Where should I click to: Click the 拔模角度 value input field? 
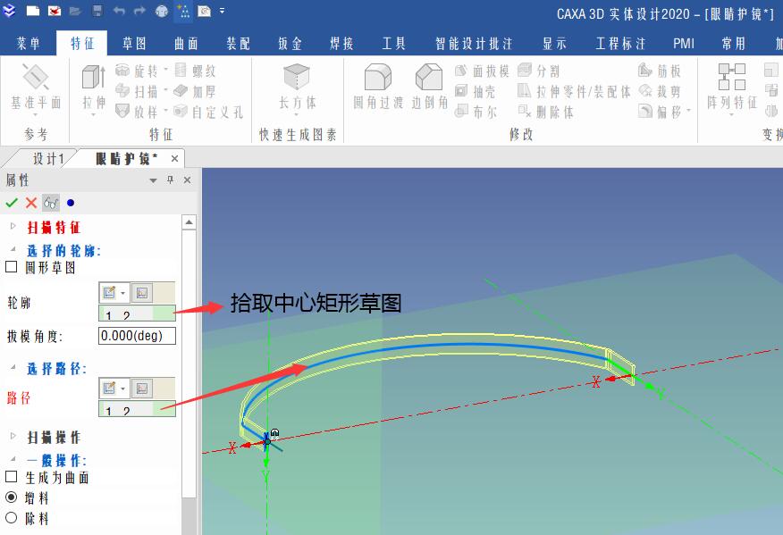(x=136, y=336)
